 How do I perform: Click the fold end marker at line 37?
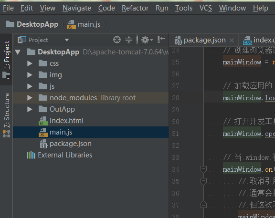click(x=203, y=204)
